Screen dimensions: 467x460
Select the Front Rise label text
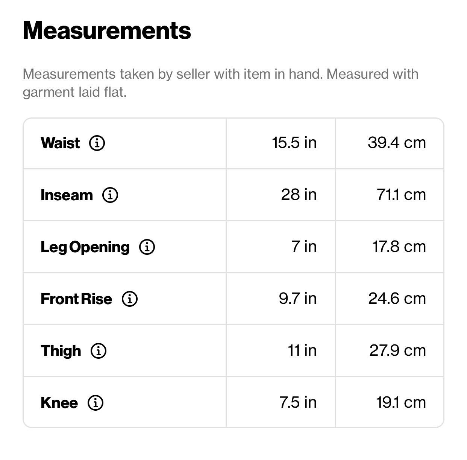click(x=76, y=299)
